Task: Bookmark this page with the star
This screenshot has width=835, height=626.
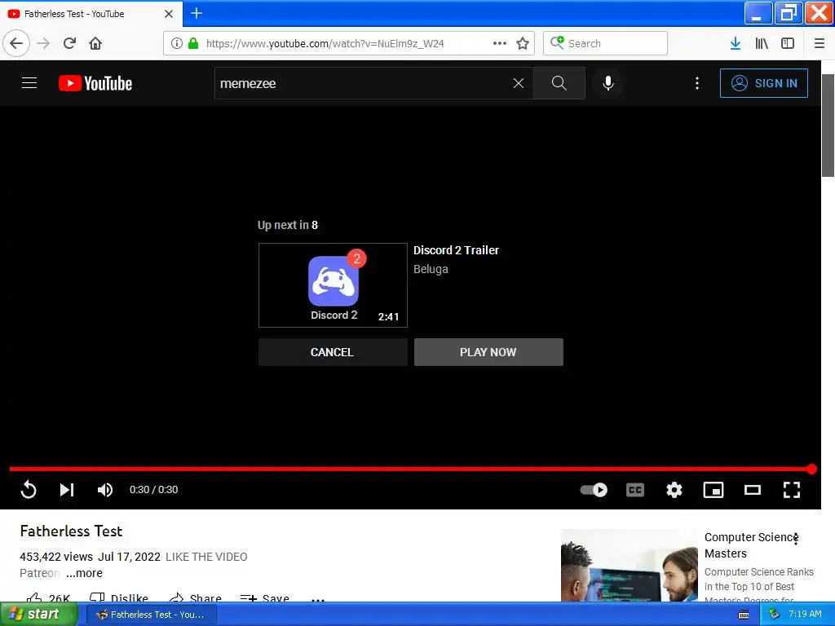Action: coord(523,44)
